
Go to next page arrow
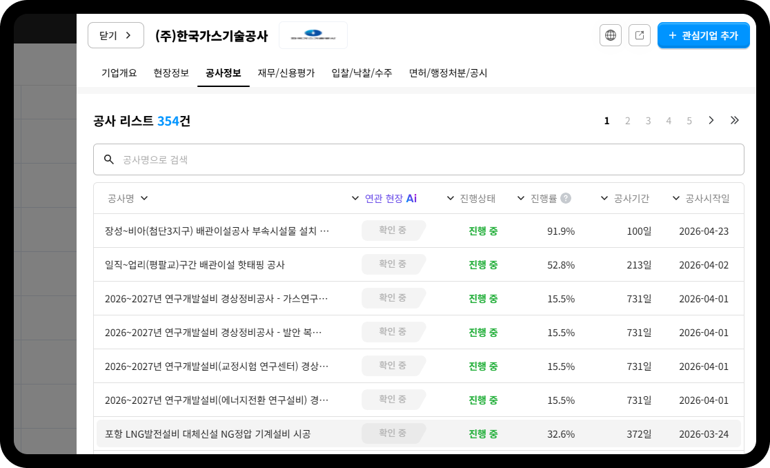click(711, 120)
